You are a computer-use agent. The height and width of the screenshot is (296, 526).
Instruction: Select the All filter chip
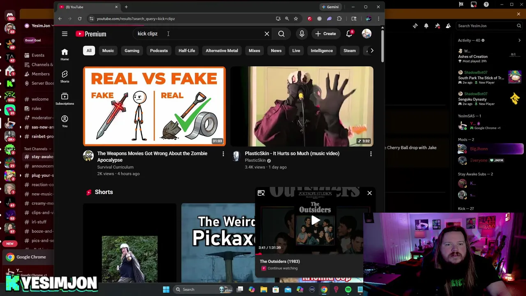(89, 51)
